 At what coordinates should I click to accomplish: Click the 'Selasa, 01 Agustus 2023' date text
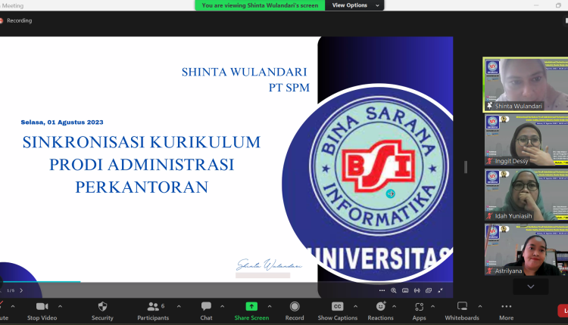pos(62,122)
